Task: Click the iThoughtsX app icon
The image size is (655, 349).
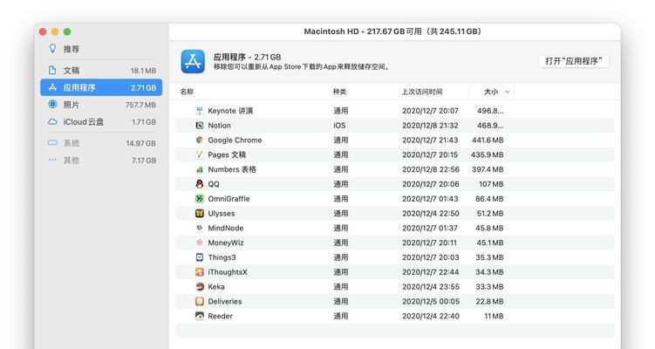Action: point(200,272)
